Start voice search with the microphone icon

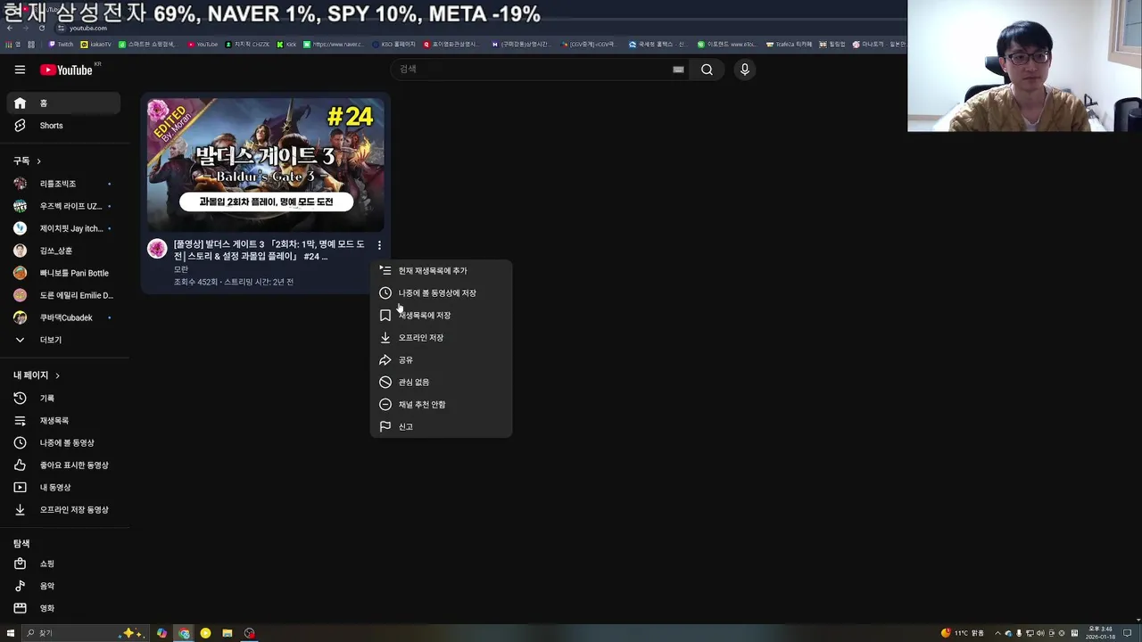[x=745, y=70]
